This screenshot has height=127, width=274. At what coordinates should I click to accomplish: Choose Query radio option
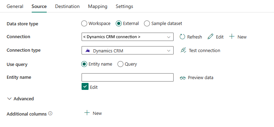click(120, 64)
